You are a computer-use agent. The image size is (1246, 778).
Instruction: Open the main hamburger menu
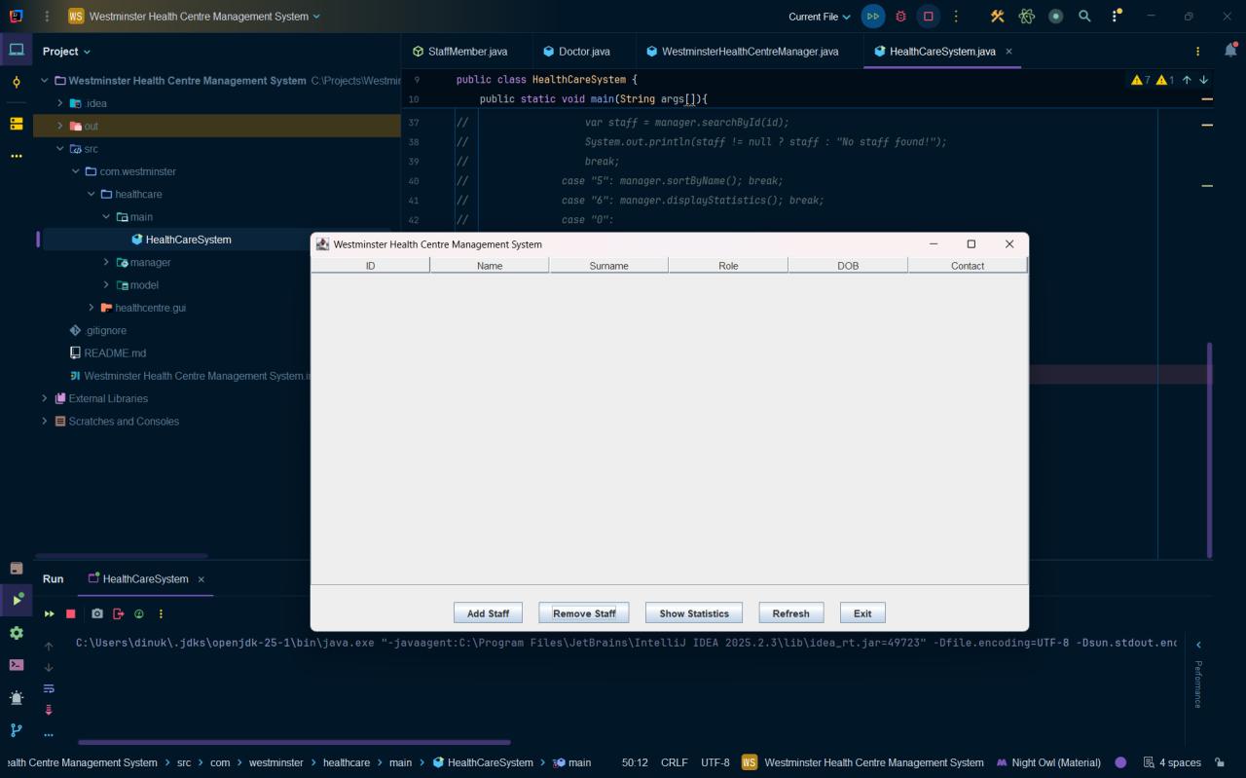pyautogui.click(x=46, y=17)
